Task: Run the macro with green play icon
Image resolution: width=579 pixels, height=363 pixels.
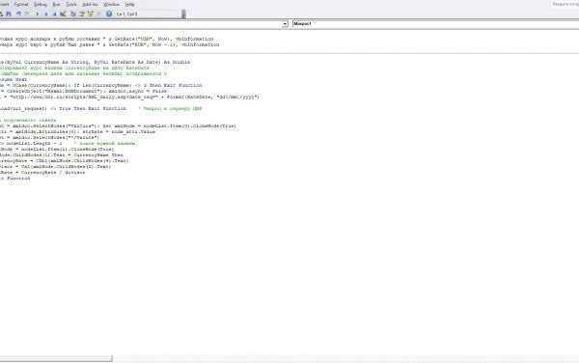Action: coord(38,14)
